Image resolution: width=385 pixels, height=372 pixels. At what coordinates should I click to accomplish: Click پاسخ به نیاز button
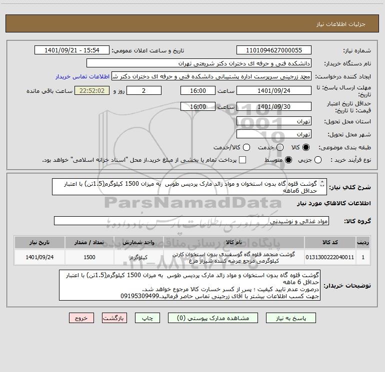click(290, 318)
